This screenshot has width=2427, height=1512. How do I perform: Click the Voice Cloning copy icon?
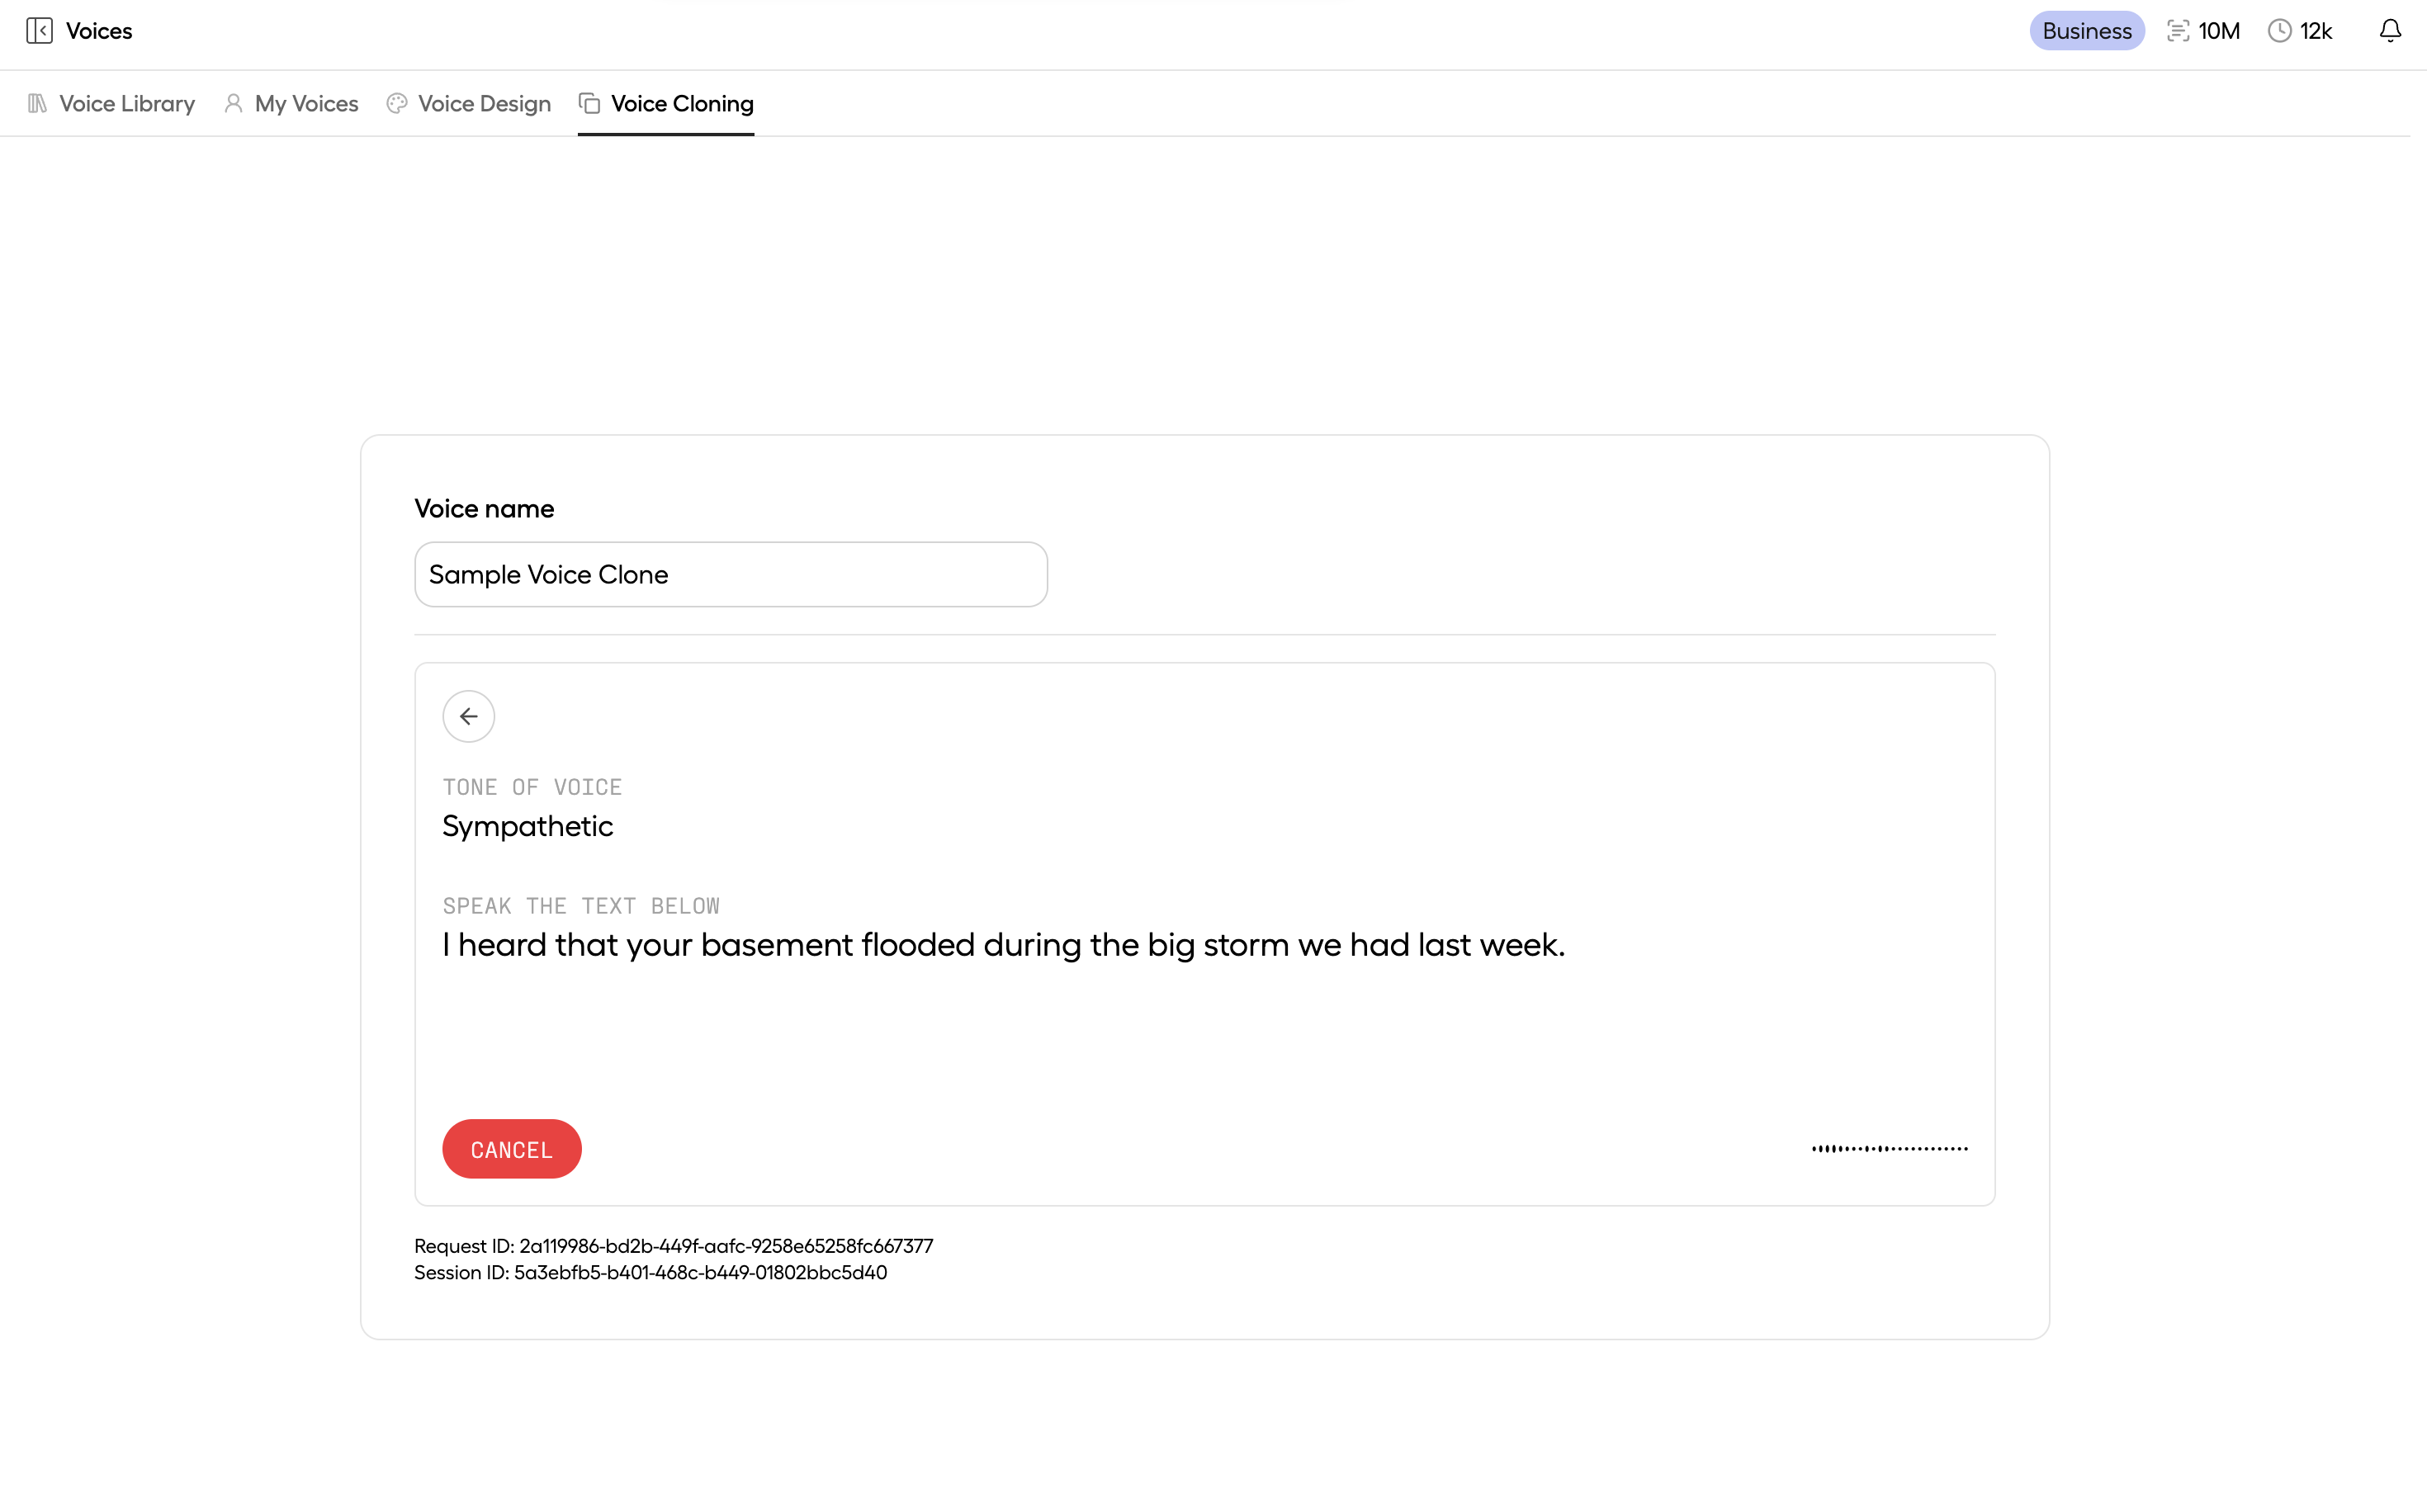(590, 104)
